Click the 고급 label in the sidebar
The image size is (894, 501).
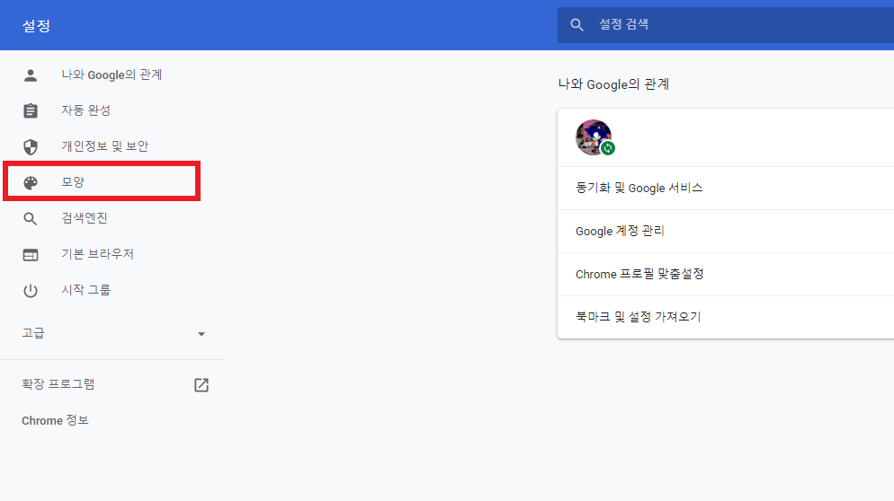tap(33, 333)
